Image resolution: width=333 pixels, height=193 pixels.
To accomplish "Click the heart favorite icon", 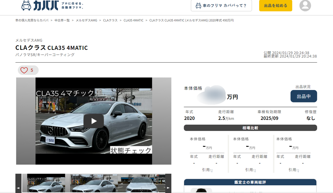I will [x=24, y=70].
